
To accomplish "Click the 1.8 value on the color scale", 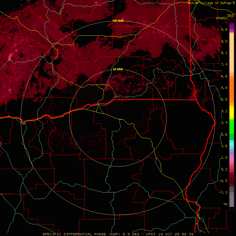I will [224, 146].
